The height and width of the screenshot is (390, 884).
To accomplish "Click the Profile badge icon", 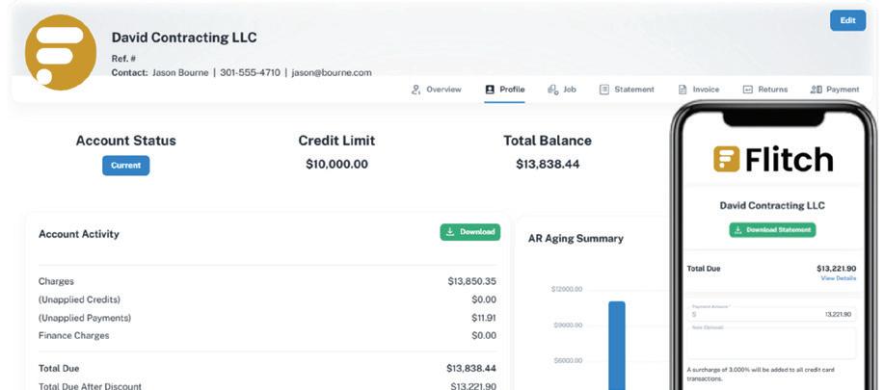I will (x=490, y=90).
